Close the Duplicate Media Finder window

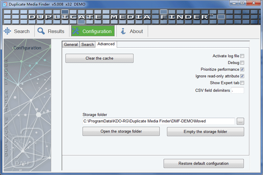coord(253,3)
